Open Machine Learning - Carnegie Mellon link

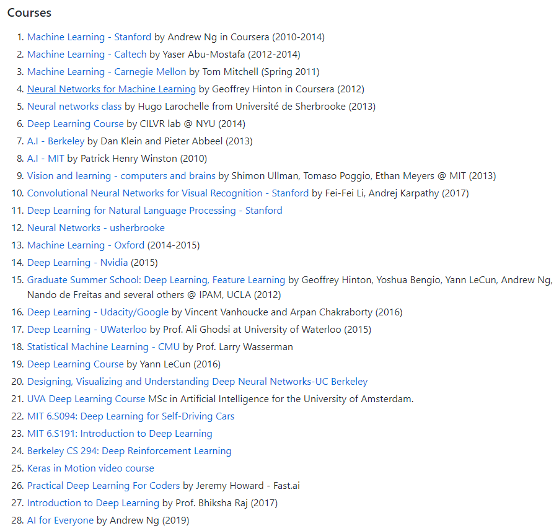[107, 72]
